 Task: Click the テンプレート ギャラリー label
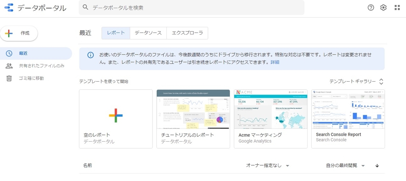[x=353, y=82]
